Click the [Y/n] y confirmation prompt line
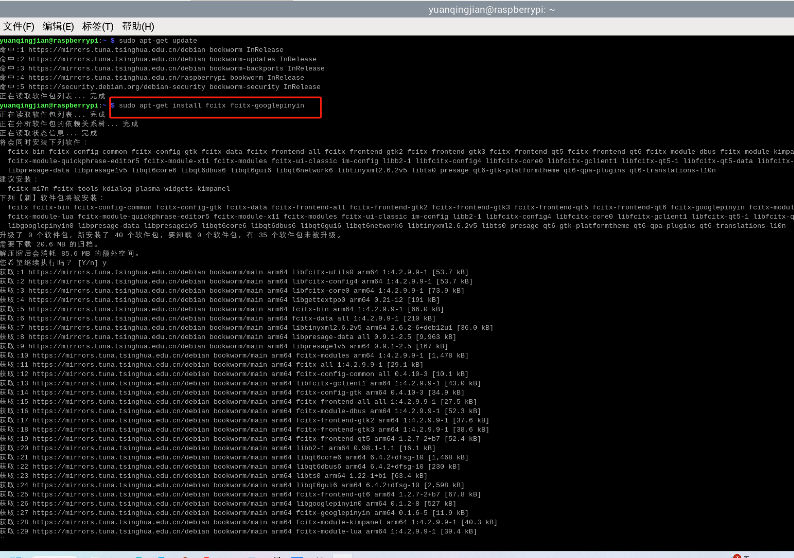This screenshot has width=794, height=558. tap(53, 263)
